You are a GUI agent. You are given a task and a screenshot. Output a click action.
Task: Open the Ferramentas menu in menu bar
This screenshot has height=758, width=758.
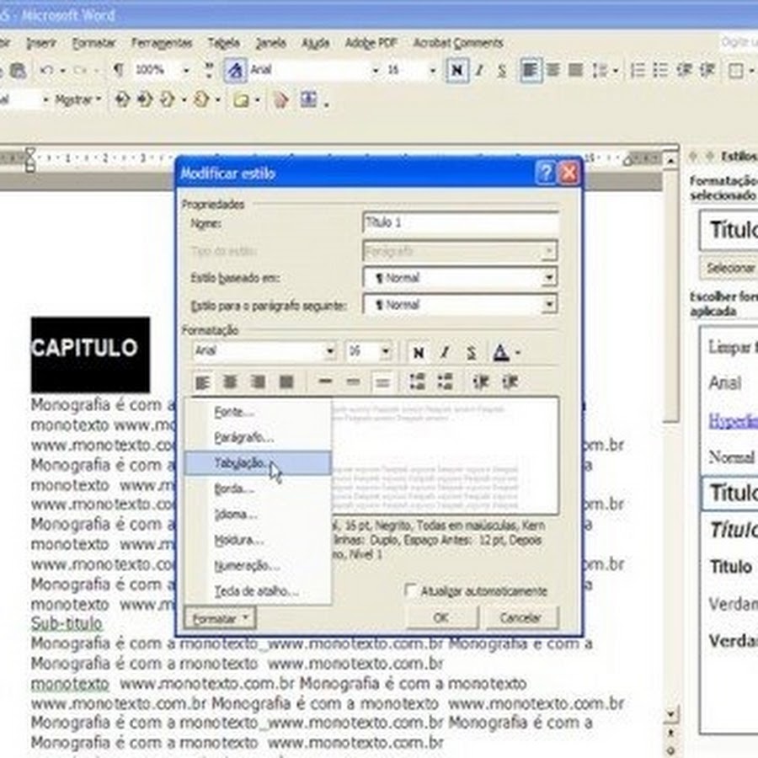tap(162, 43)
